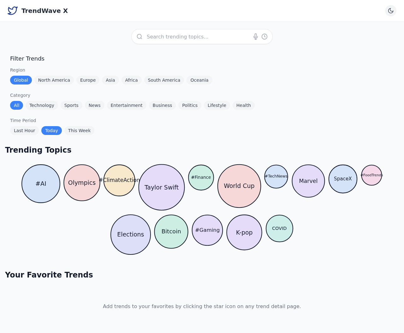Open the #AI trend bubble
Screen dimensions: 404x333
point(41,183)
